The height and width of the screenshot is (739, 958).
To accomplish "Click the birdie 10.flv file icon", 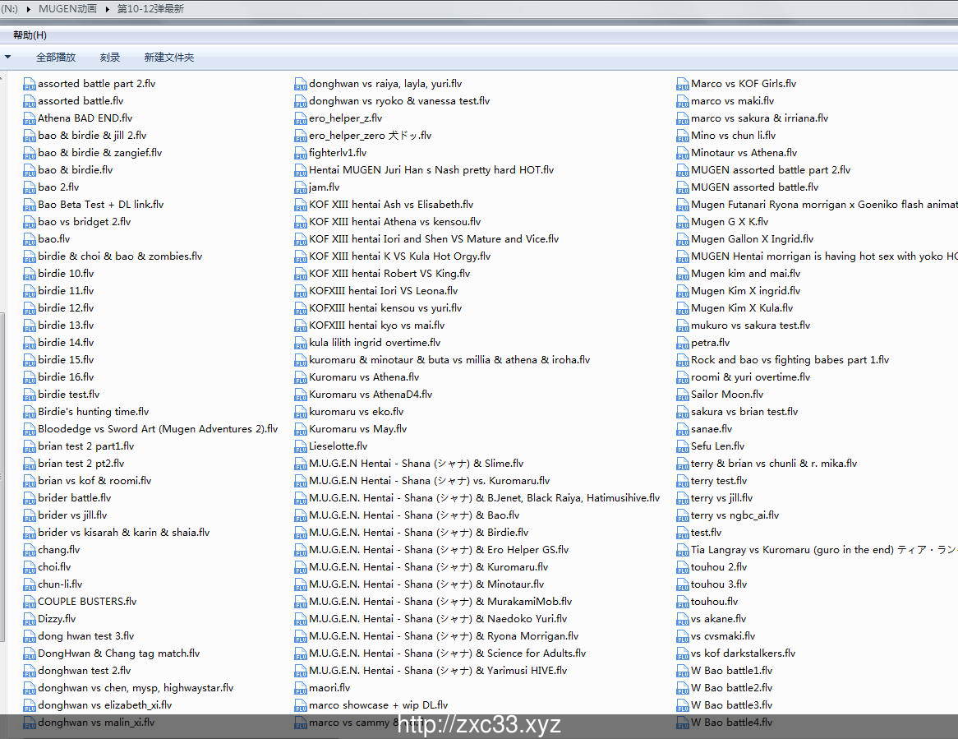I will 30,274.
